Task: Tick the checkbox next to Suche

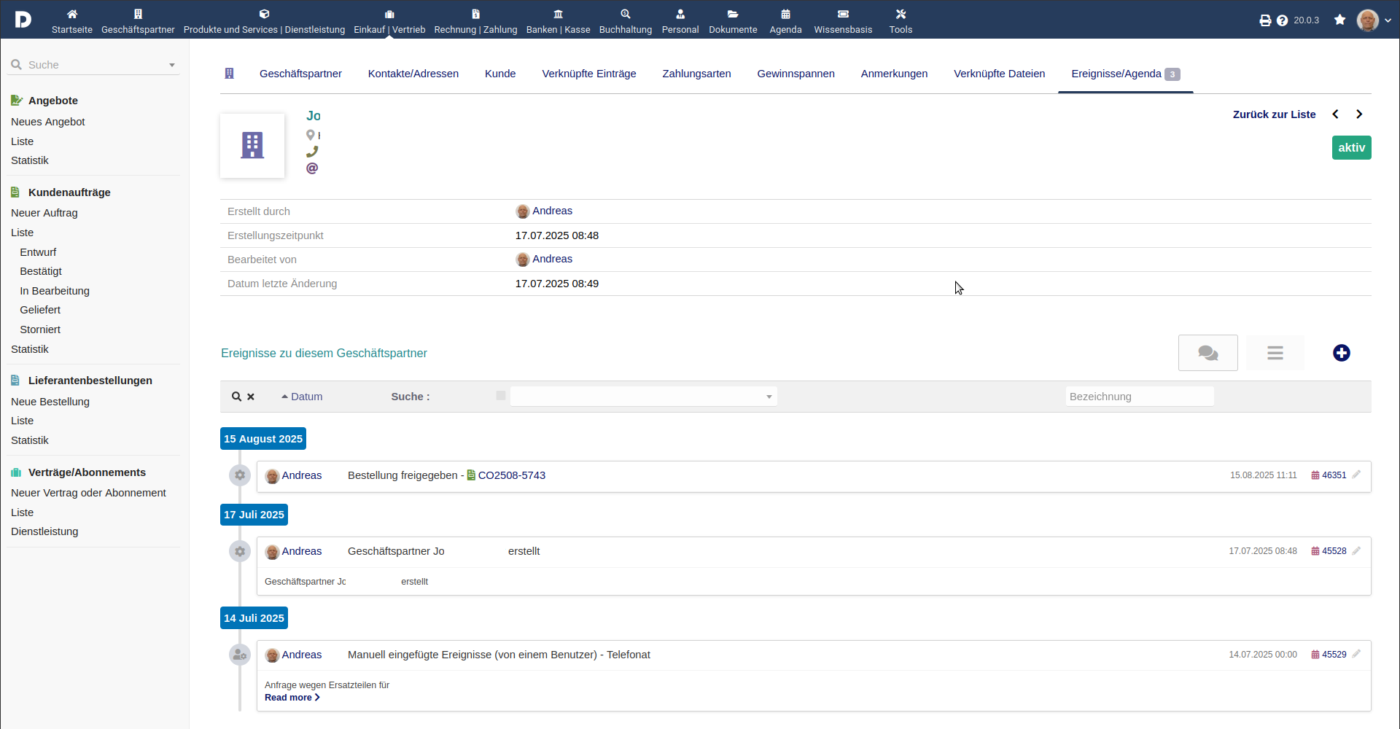Action: click(x=501, y=396)
